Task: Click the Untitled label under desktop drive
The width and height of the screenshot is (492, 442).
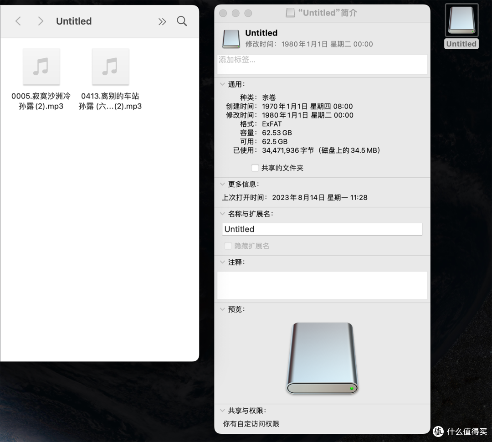Action: click(461, 44)
